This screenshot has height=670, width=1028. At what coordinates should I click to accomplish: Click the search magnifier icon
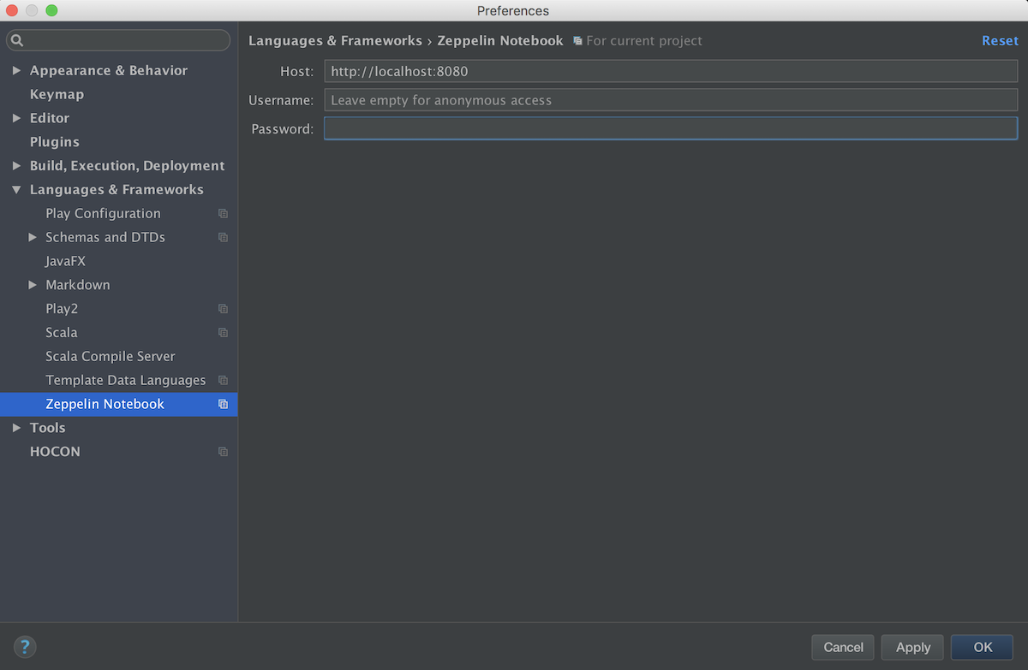coord(17,40)
